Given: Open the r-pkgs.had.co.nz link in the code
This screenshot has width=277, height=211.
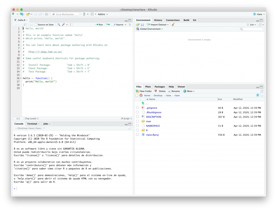Looking at the screenshot, I should click(x=45, y=52).
